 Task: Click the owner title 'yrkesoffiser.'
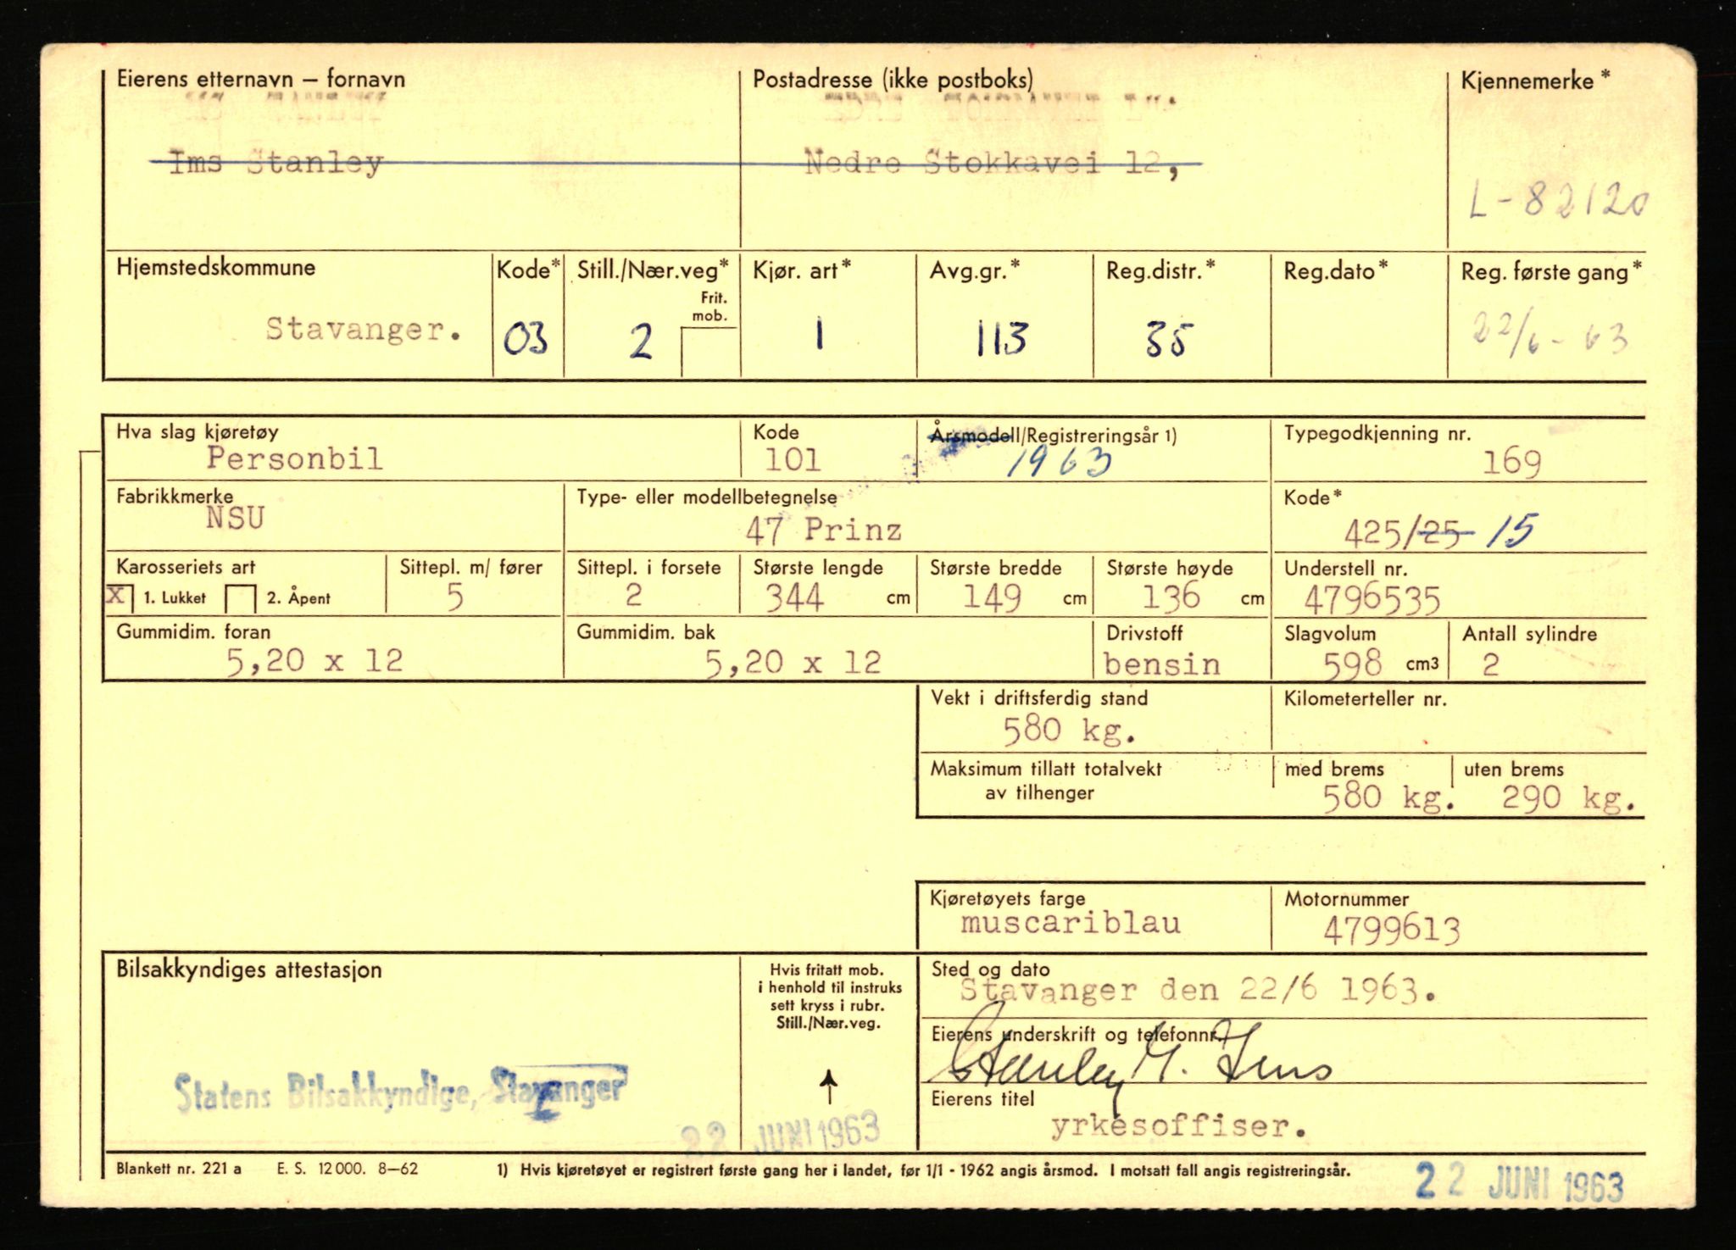1179,1126
